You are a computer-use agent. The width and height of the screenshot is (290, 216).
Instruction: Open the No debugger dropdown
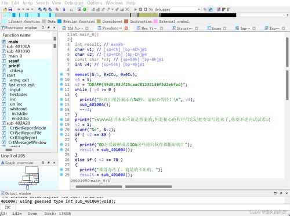point(198,9)
